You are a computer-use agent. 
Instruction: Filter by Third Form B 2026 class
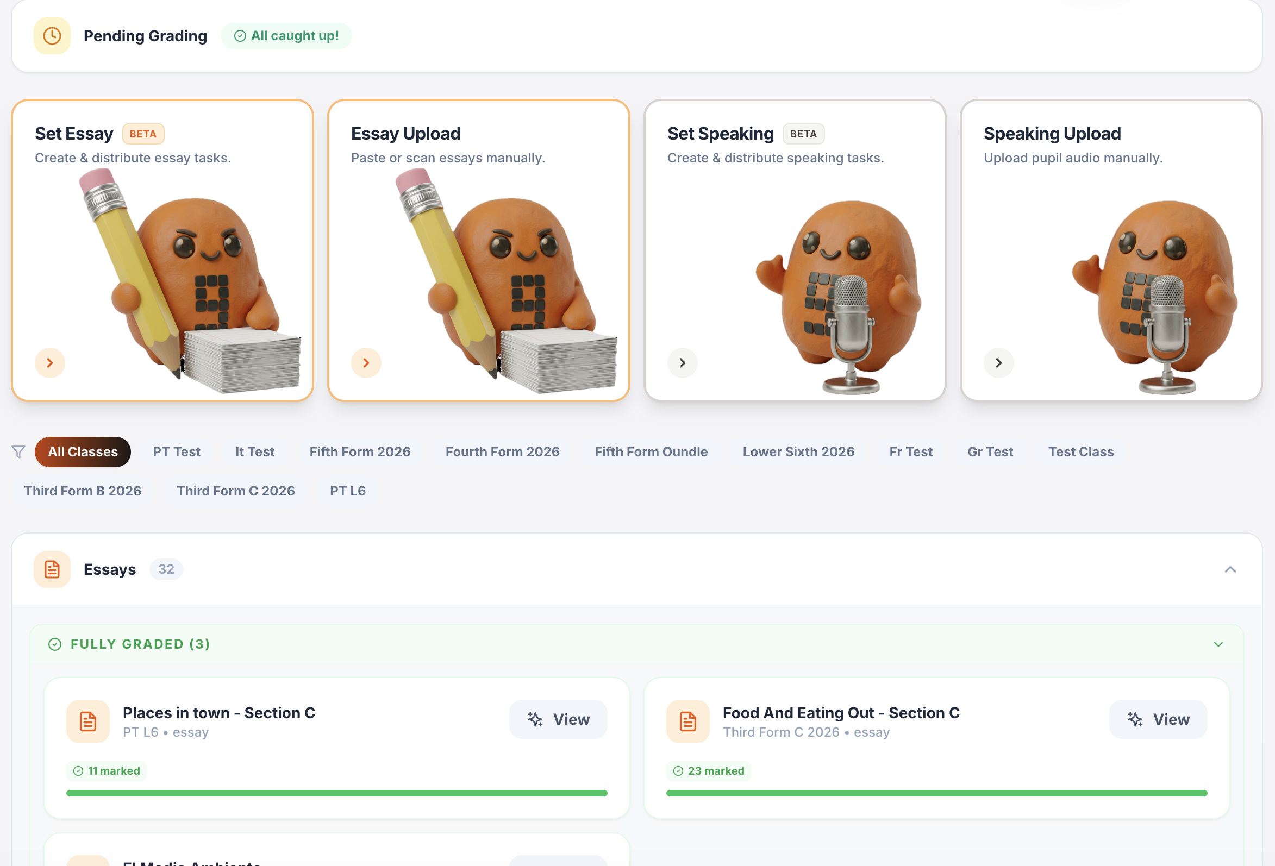tap(83, 491)
